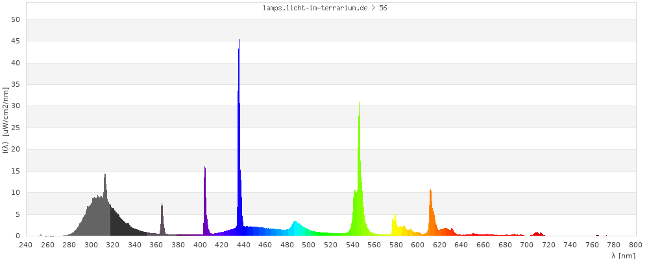Viewport: 649px width, 259px height.
Task: Click the chart title lamps.licht-im-terrarium.de > 56
Action: (x=326, y=8)
